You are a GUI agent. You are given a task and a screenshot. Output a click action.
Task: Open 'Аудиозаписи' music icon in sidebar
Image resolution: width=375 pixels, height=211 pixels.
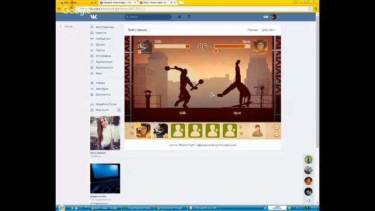(92, 62)
